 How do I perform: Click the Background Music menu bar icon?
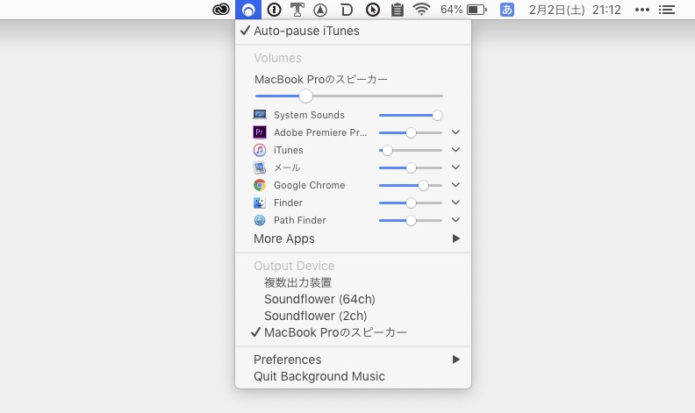click(248, 10)
